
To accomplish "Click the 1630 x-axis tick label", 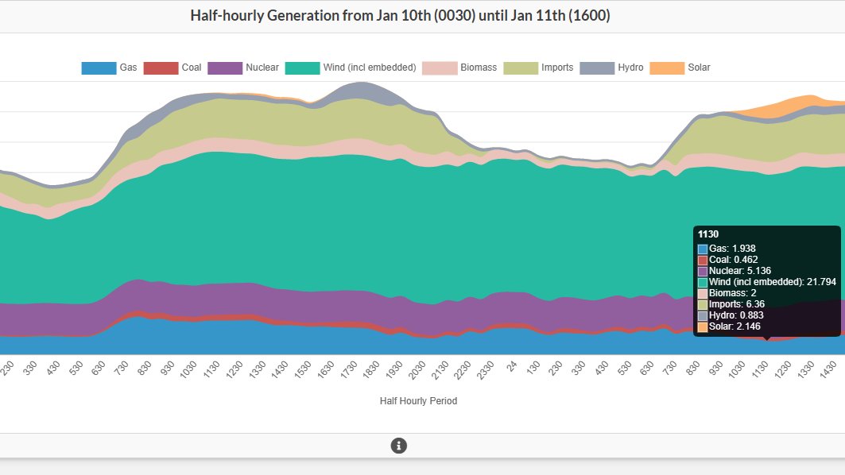I will point(325,369).
